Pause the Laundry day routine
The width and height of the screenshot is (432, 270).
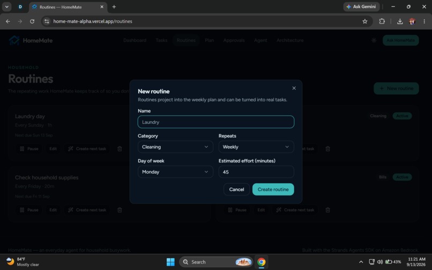29,149
